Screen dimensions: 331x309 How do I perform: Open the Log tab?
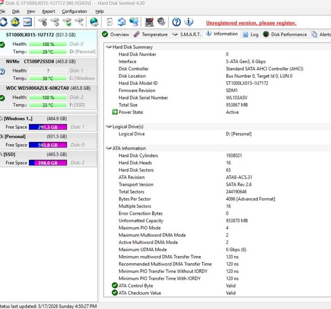pyautogui.click(x=251, y=34)
